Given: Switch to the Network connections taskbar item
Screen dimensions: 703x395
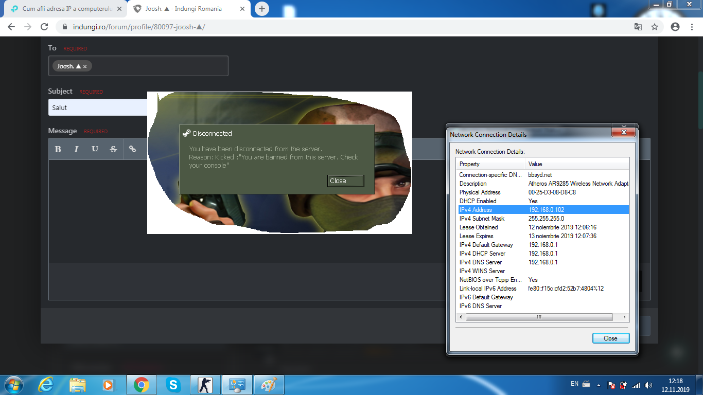Looking at the screenshot, I should (237, 385).
